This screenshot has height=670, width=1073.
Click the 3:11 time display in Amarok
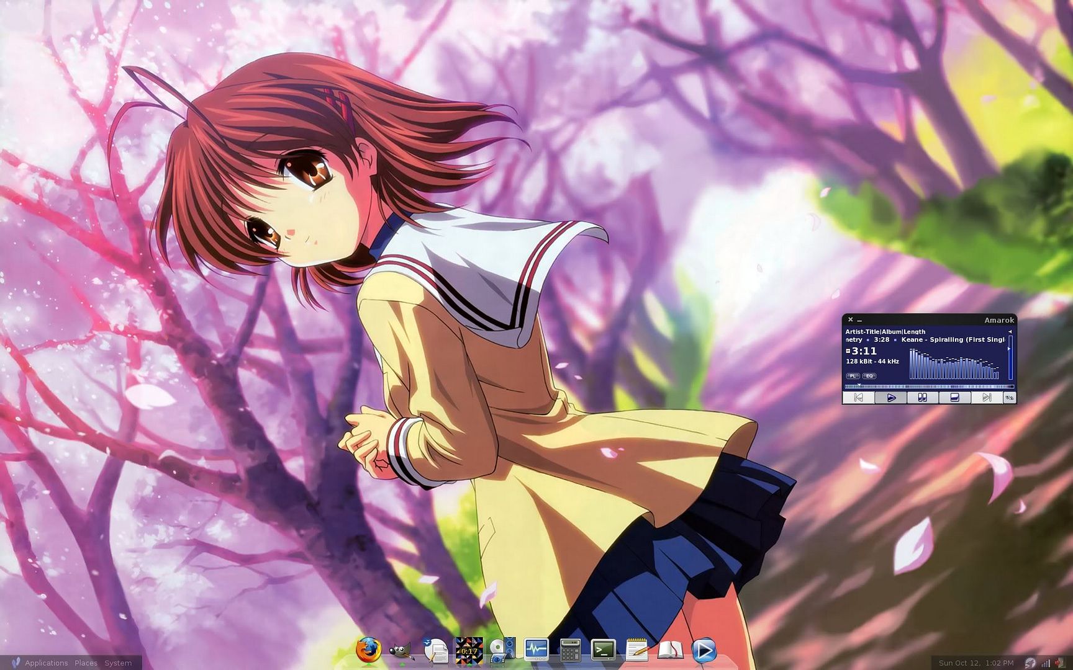(x=864, y=351)
